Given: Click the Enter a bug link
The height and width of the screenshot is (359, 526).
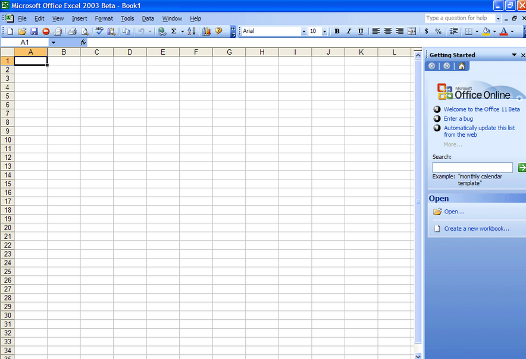Looking at the screenshot, I should [458, 119].
